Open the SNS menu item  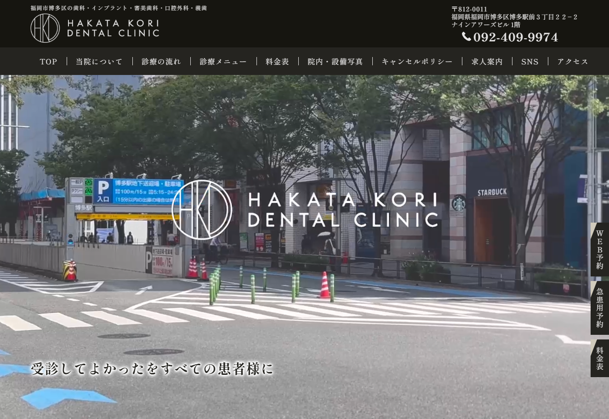530,62
